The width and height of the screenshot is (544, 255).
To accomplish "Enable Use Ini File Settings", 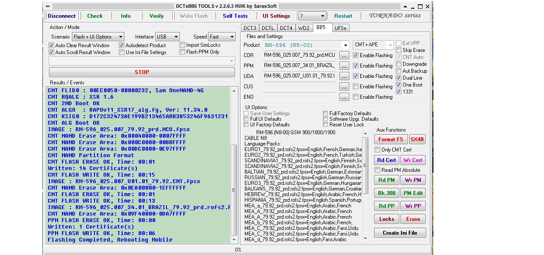I will pyautogui.click(x=121, y=52).
